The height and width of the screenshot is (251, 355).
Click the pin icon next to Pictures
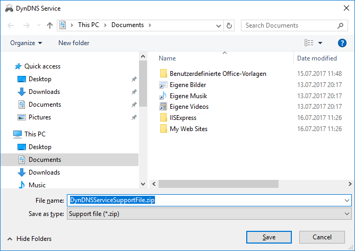click(x=134, y=117)
